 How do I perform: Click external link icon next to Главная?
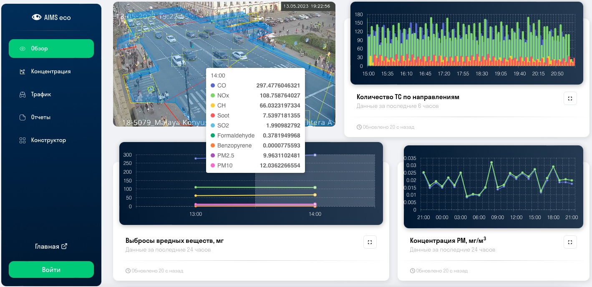pos(64,246)
